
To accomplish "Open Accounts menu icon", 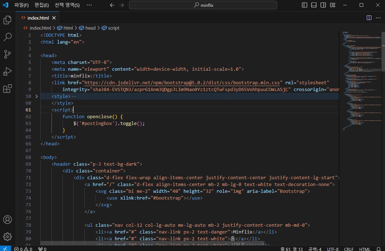I will point(8,220).
